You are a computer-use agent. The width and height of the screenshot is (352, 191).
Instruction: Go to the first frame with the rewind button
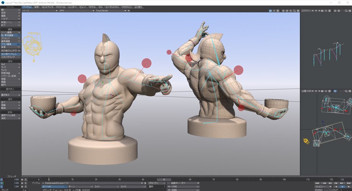(317, 183)
